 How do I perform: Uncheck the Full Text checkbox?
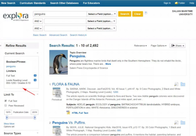[x=6, y=101]
